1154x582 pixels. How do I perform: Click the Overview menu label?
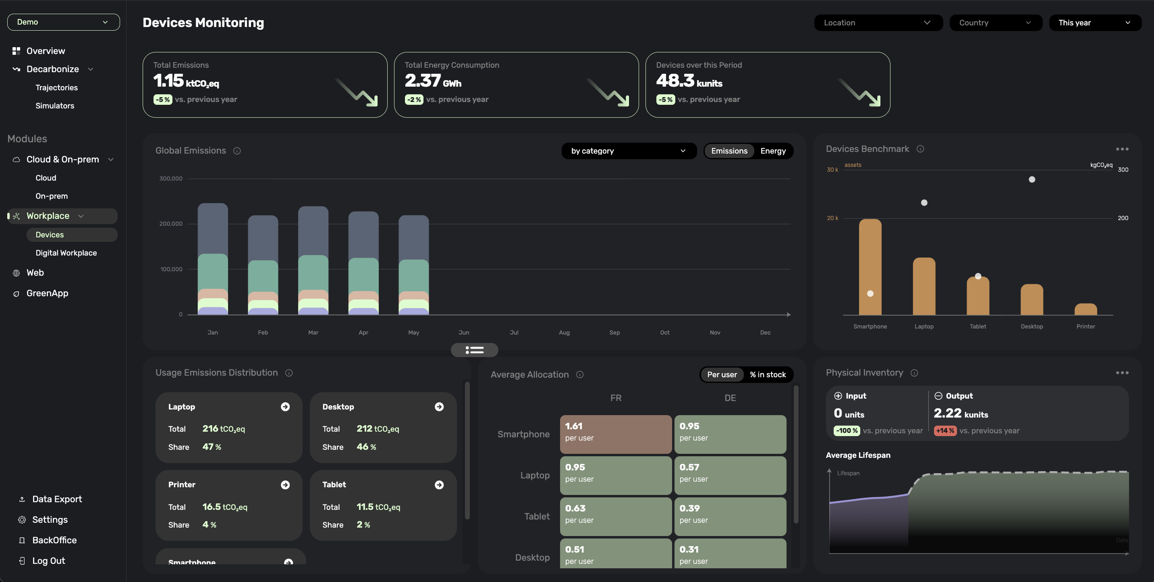46,51
